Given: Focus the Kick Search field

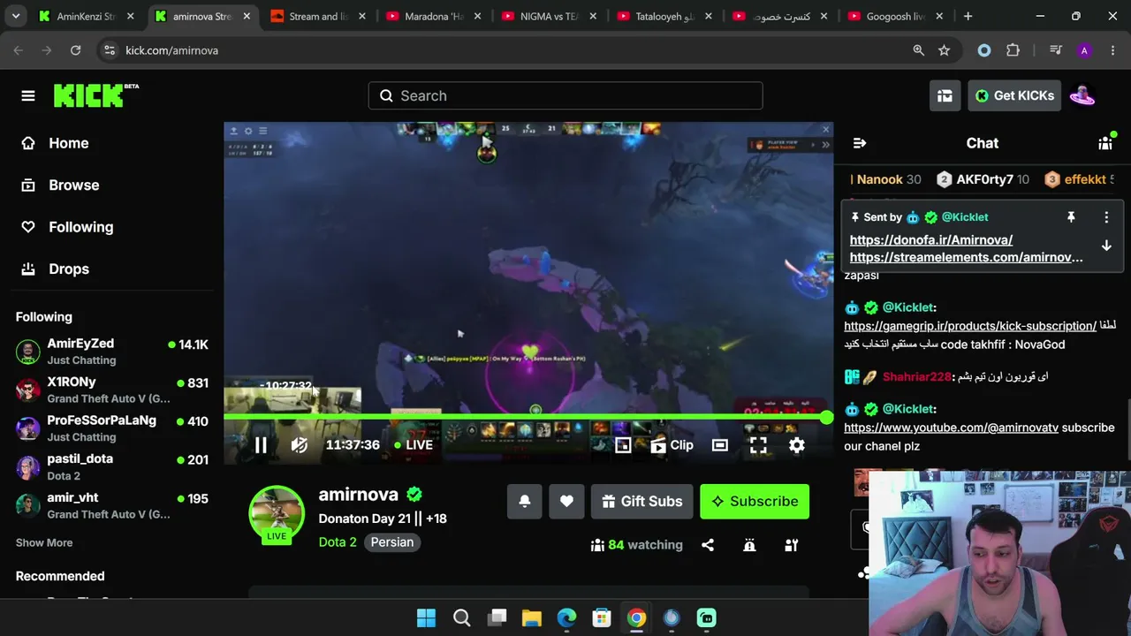Looking at the screenshot, I should tap(565, 95).
